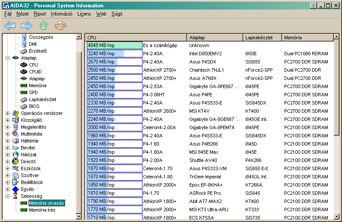This screenshot has height=222, width=342.
Task: Click the Memória module icon under Alaplap
Action: pos(24,86)
